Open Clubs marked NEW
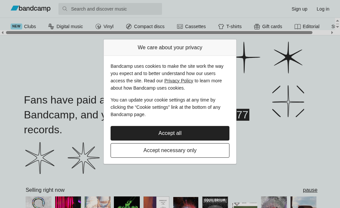Image resolution: width=340 pixels, height=208 pixels. [23, 26]
